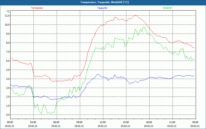This screenshot has height=129, width=206.
Task: Select the green Windchill legend label
Action: [x=167, y=8]
